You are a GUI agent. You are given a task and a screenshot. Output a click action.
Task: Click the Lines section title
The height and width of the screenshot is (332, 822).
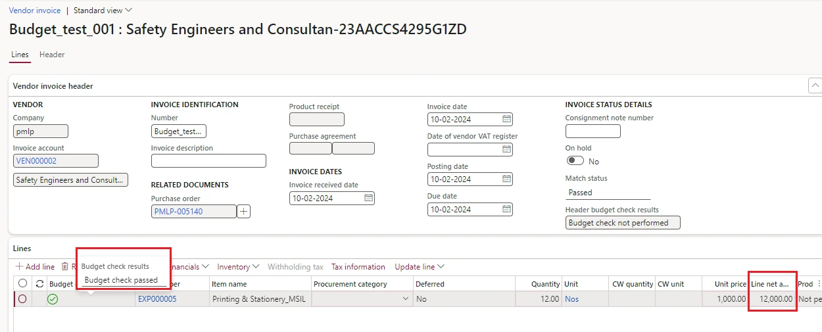click(x=22, y=249)
